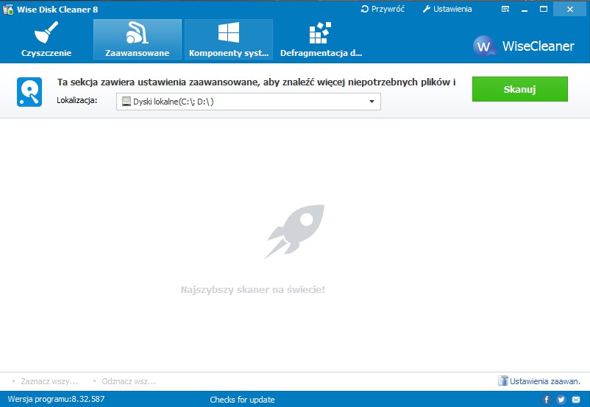Click the email envelope icon
Viewport: 590px width, 407px height.
click(x=576, y=400)
